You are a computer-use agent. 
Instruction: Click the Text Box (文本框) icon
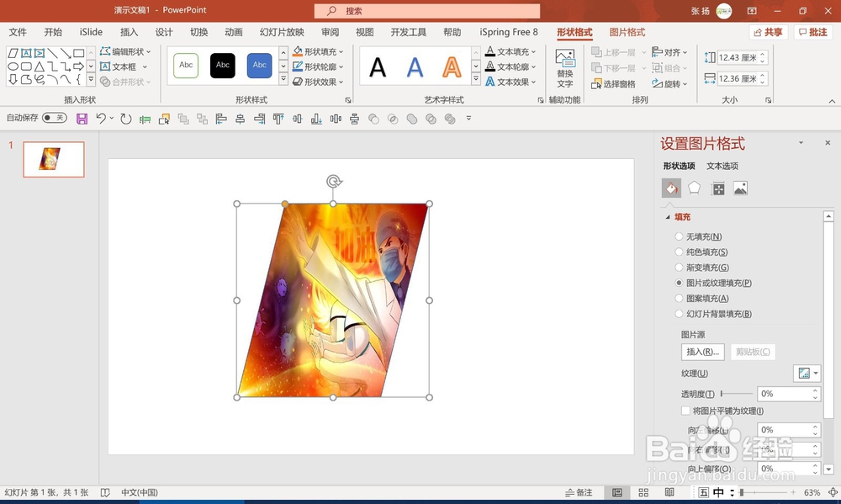pyautogui.click(x=105, y=66)
